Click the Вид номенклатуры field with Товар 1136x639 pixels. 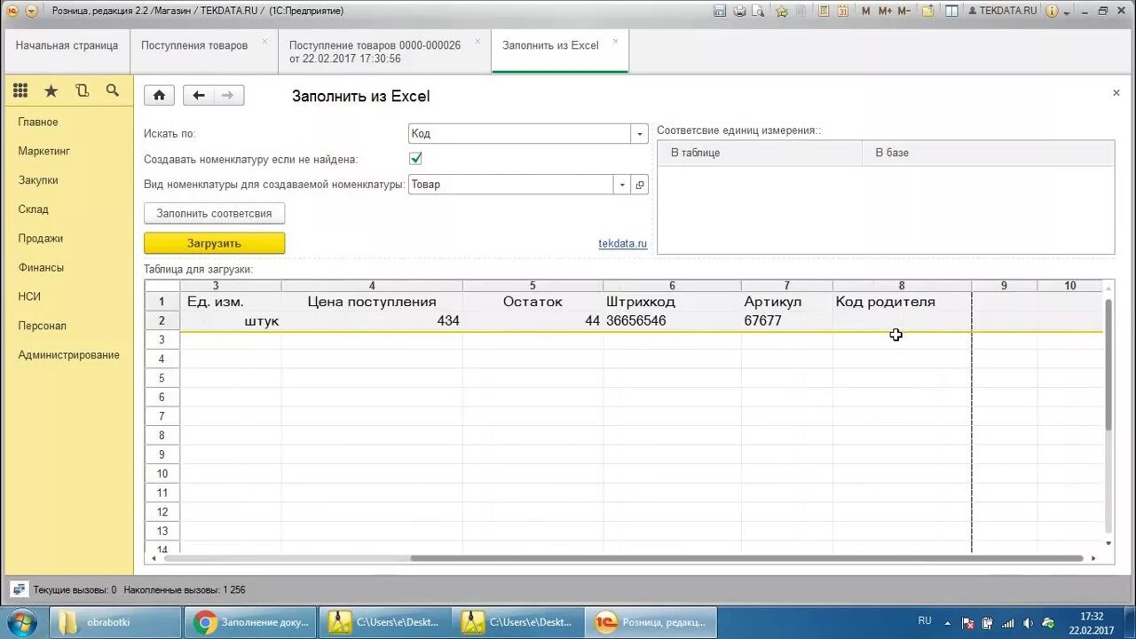[x=511, y=185]
